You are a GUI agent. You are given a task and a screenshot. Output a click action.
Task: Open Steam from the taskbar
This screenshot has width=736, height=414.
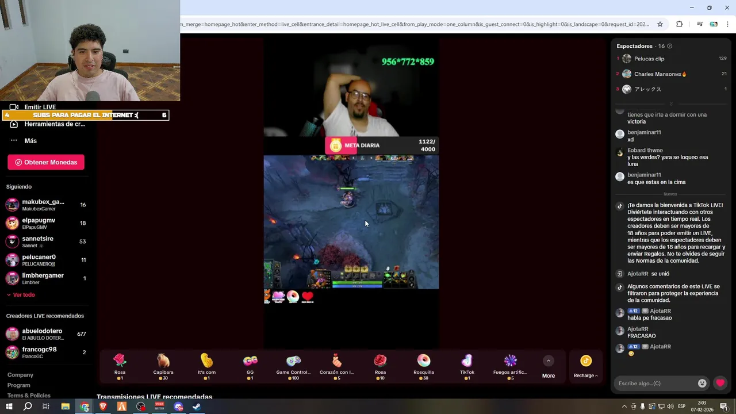click(197, 407)
